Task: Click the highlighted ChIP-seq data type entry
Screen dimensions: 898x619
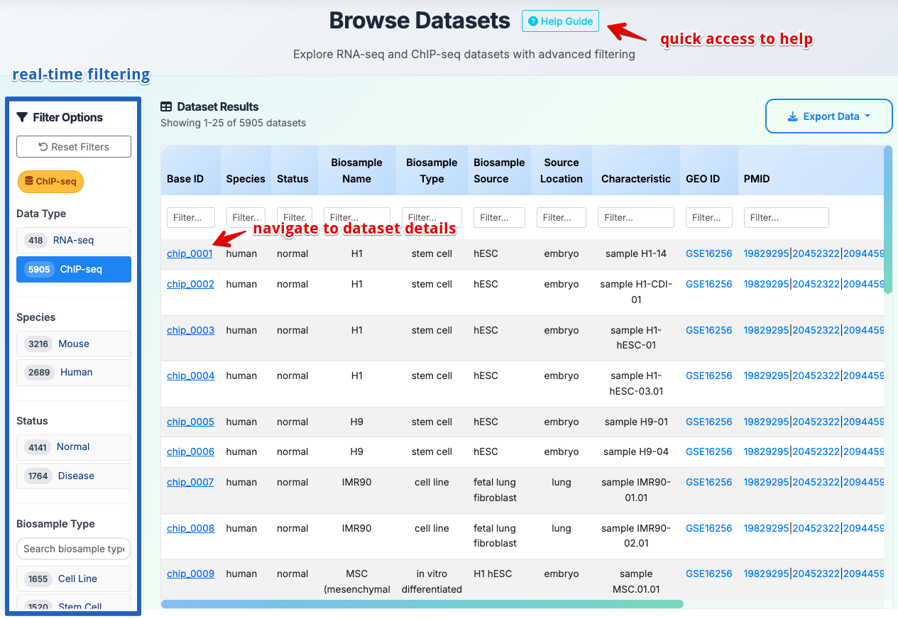Action: tap(74, 269)
